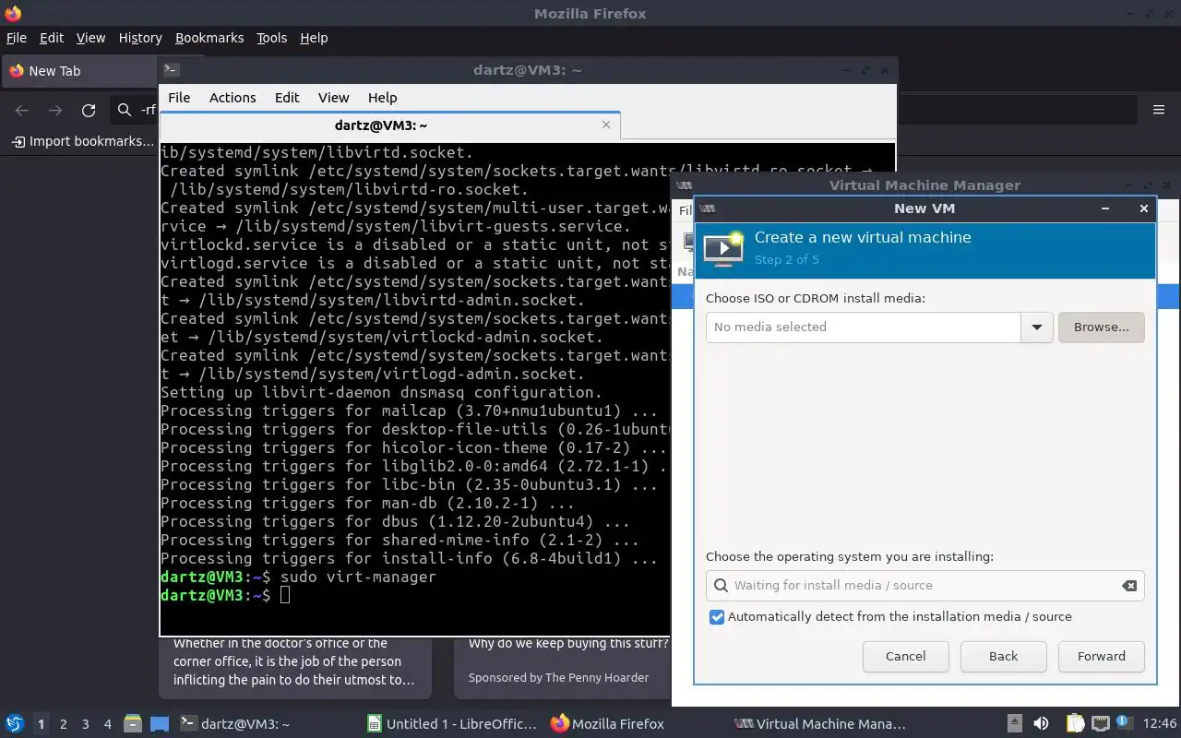Click the Firefox back arrow
The image size is (1181, 738).
[x=22, y=111]
